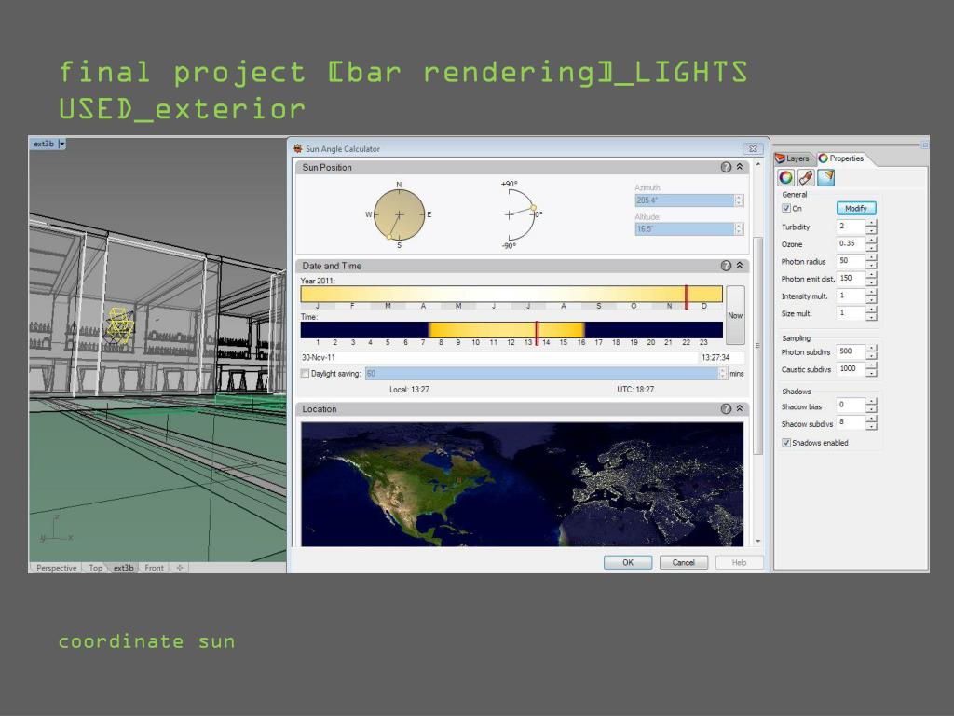Select the light properties page icon
Image resolution: width=954 pixels, height=716 pixels.
tap(825, 177)
